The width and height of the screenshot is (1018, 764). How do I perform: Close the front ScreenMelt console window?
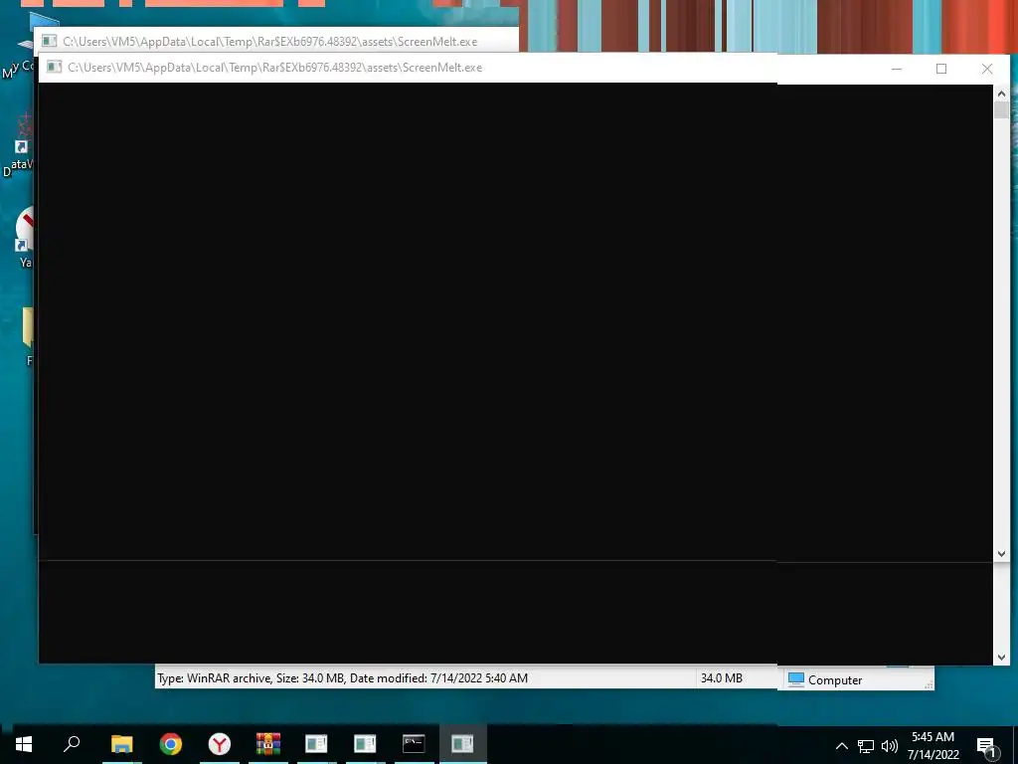click(987, 69)
